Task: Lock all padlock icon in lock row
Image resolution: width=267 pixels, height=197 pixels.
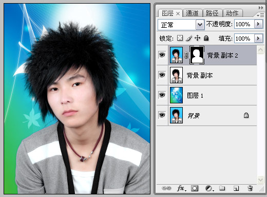Action: pyautogui.click(x=206, y=38)
